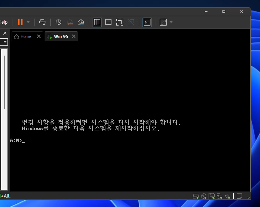
Task: Open the snapshot manager
Action: point(81,22)
